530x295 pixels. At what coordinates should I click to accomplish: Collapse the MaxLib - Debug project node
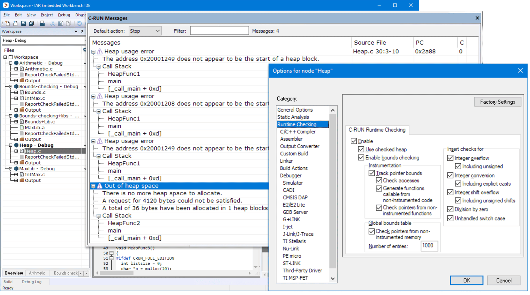click(x=11, y=169)
